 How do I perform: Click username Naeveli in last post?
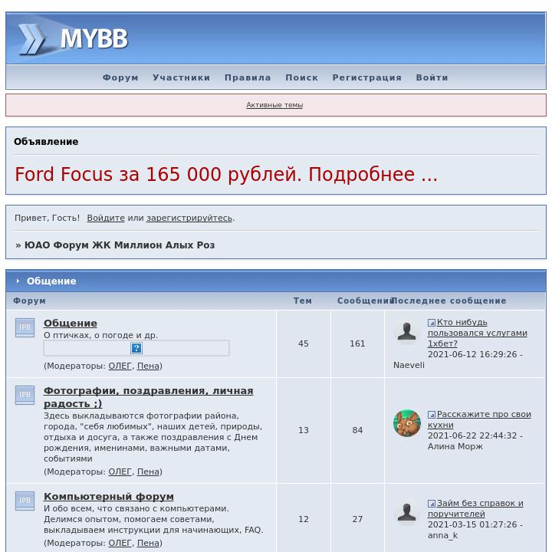[x=409, y=366]
